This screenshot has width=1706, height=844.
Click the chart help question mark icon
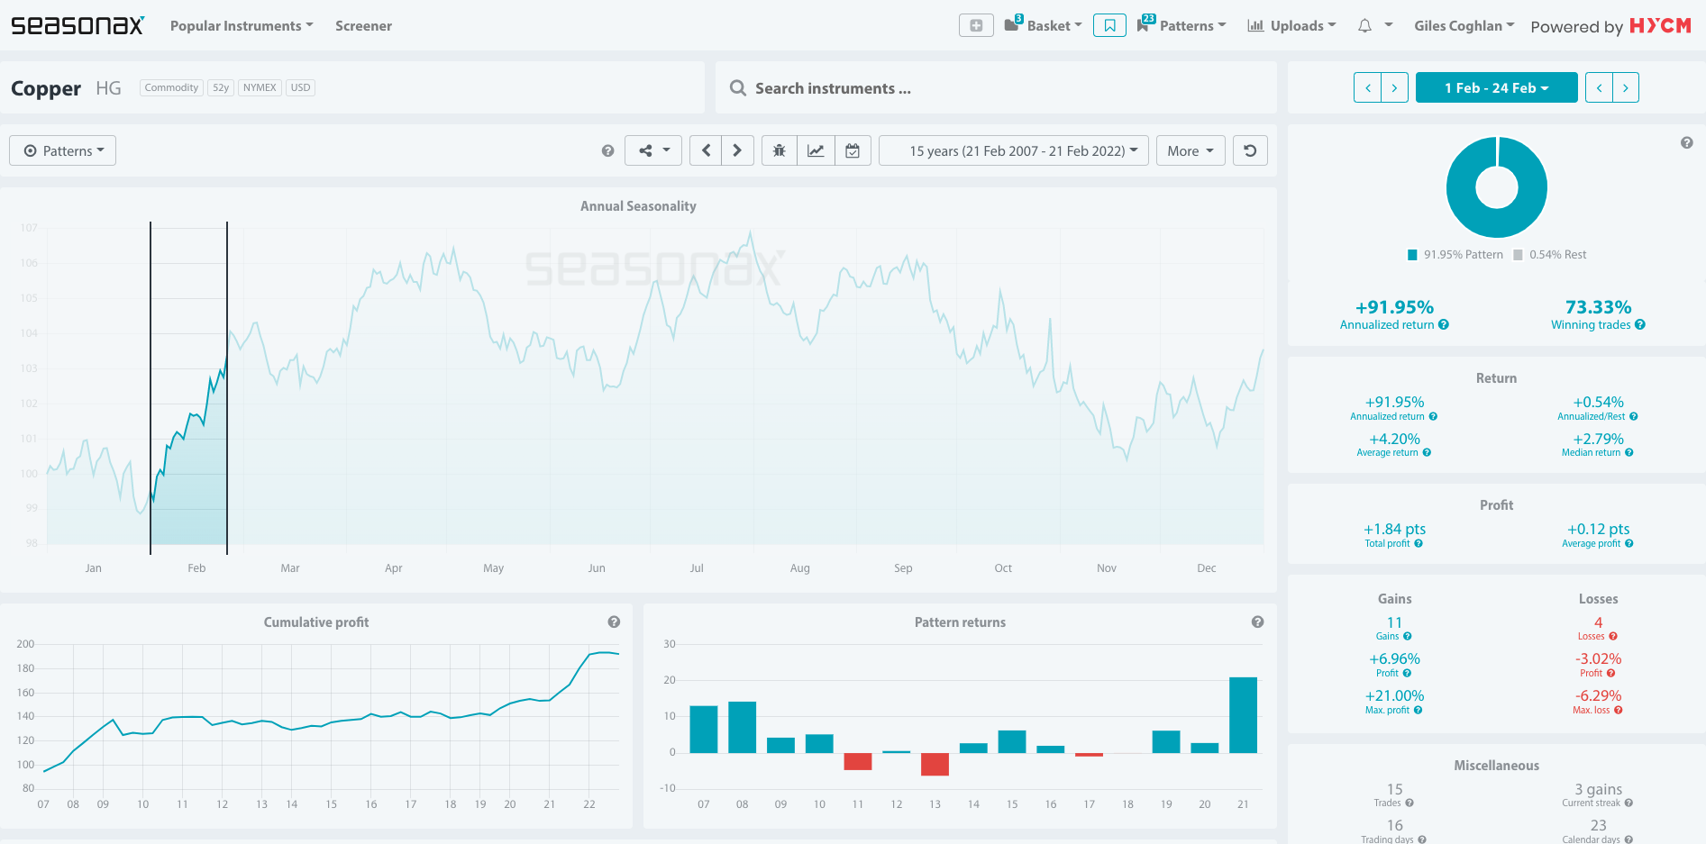(607, 150)
